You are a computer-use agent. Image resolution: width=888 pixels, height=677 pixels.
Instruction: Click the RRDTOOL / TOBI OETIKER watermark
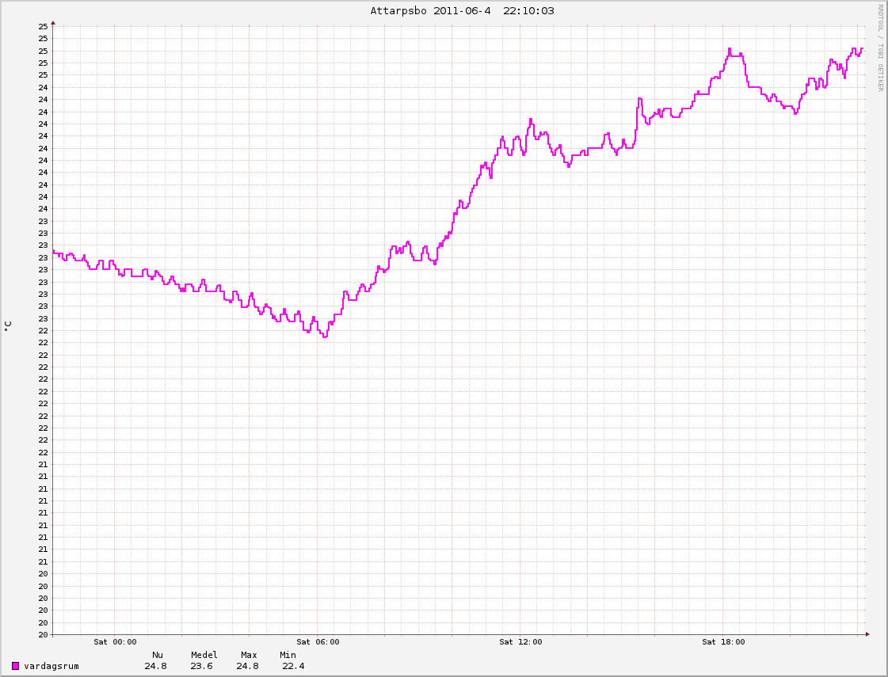(879, 48)
